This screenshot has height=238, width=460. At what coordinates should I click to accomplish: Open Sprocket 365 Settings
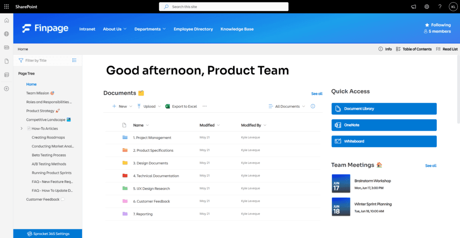point(48,234)
